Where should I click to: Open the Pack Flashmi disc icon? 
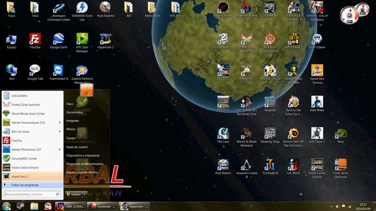(x=106, y=9)
